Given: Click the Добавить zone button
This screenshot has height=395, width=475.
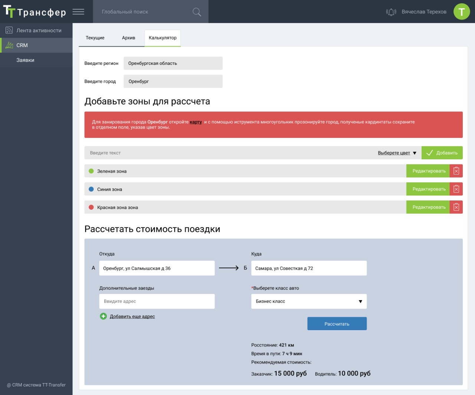Looking at the screenshot, I should 442,153.
